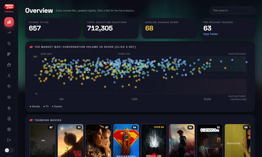
Task: Click into the Title search field
Action: [x=232, y=10]
